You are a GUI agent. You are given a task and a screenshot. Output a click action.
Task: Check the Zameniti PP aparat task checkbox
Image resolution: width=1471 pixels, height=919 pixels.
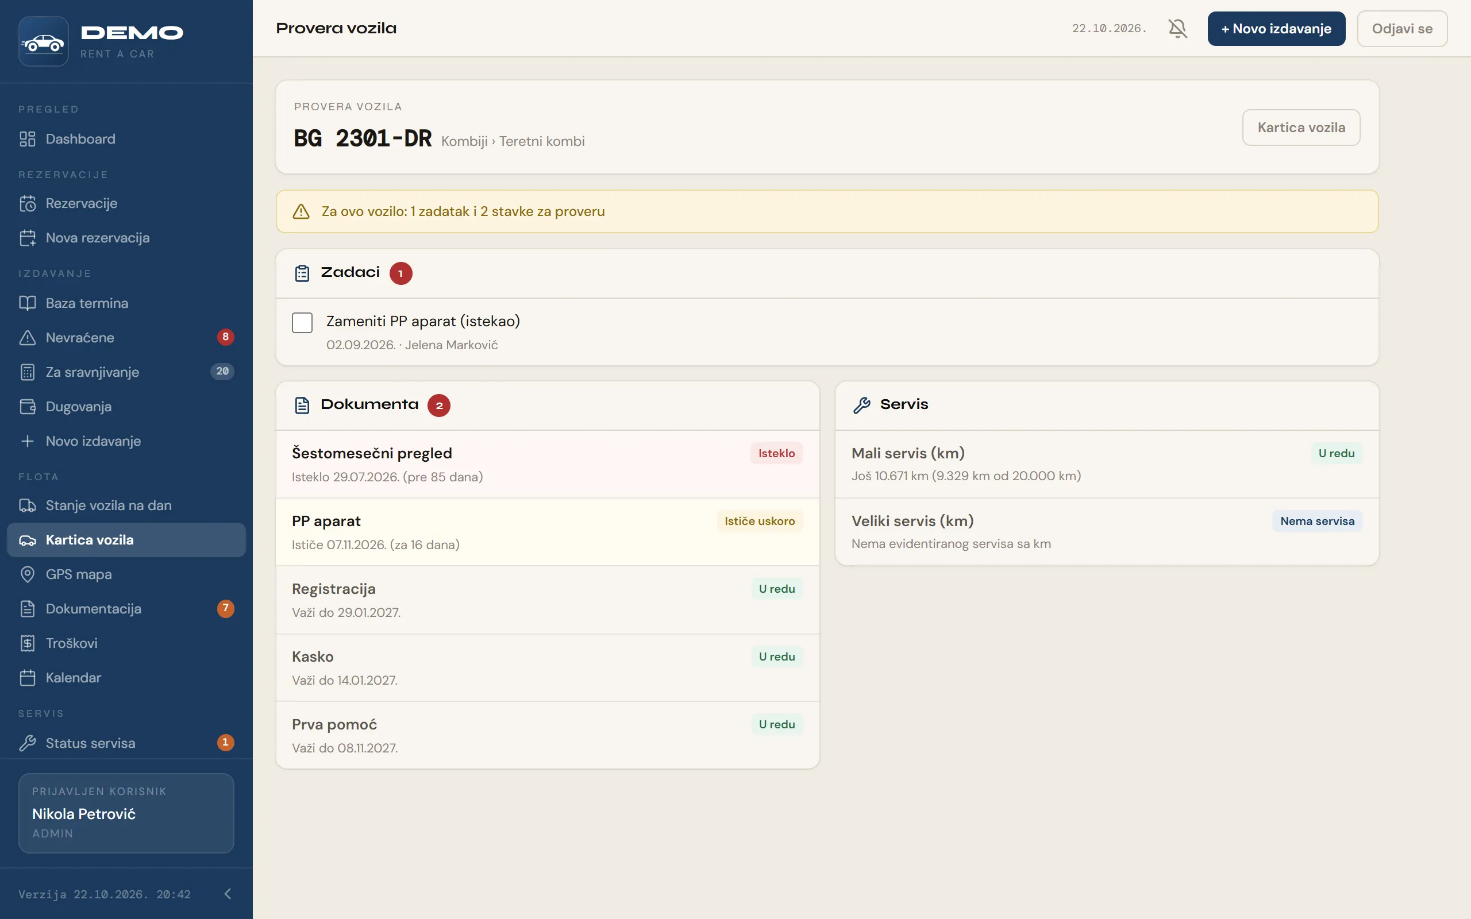(302, 323)
